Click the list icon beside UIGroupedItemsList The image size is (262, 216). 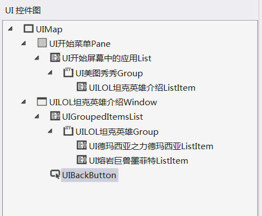[55, 116]
